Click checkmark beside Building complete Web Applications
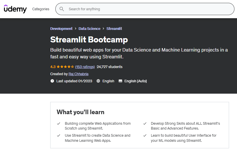 (58, 124)
